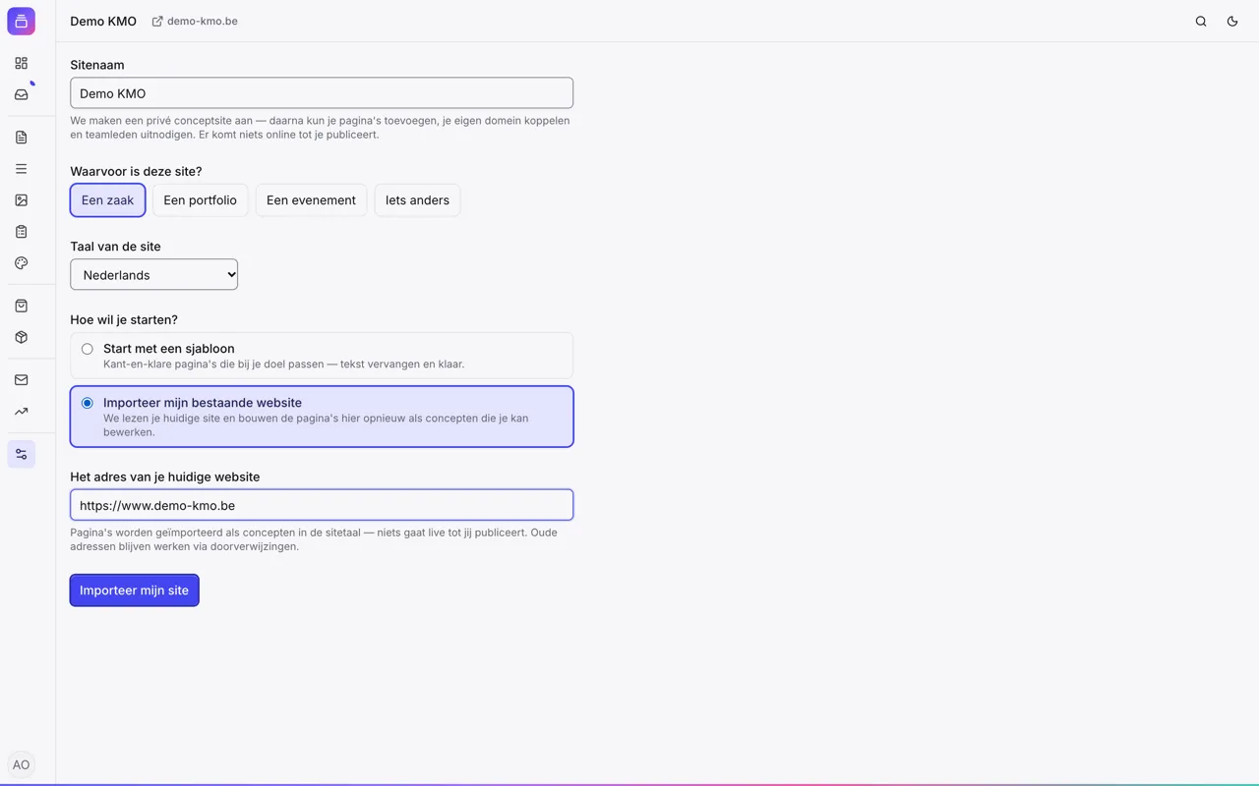The height and width of the screenshot is (786, 1259).
Task: Select the 'Een evenement' purpose option
Action: pyautogui.click(x=311, y=200)
